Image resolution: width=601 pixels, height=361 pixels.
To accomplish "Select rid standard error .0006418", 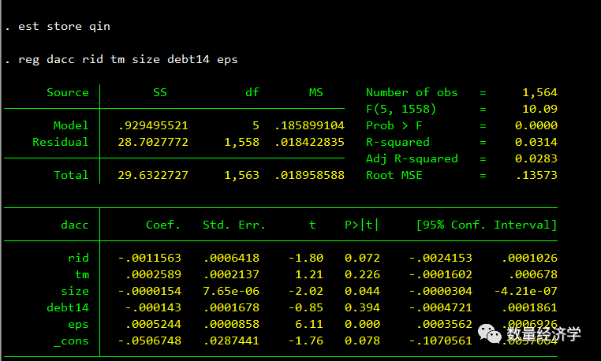I will [x=231, y=258].
